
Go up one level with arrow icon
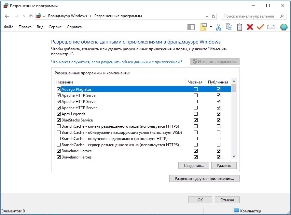(31, 16)
